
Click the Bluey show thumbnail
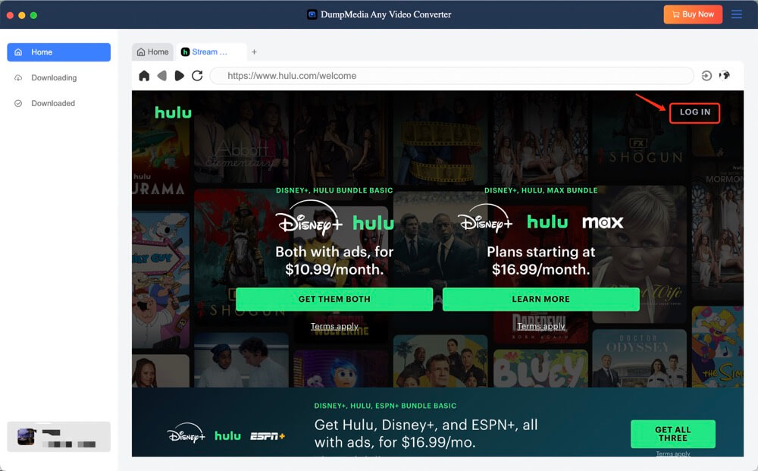[x=540, y=368]
